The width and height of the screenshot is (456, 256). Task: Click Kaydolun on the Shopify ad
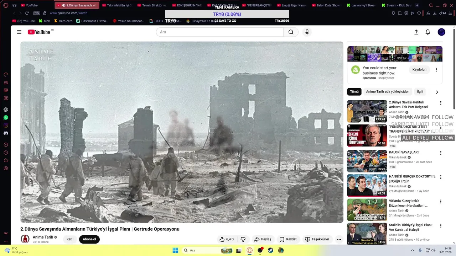click(x=419, y=70)
